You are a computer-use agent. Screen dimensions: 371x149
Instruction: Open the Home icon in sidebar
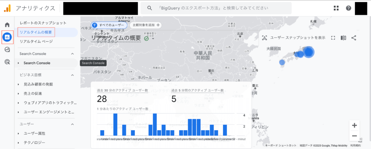pos(7,25)
